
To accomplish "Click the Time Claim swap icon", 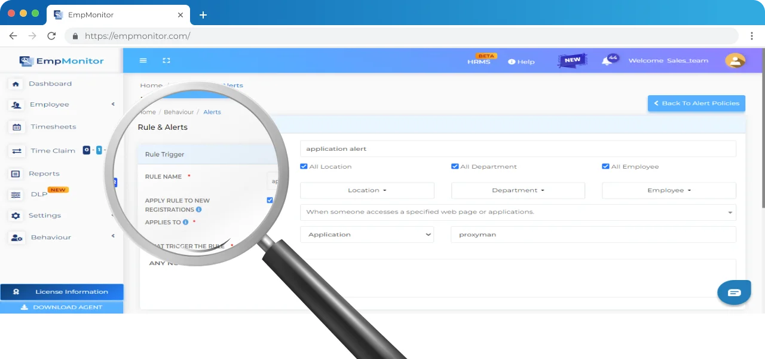I will (x=17, y=151).
